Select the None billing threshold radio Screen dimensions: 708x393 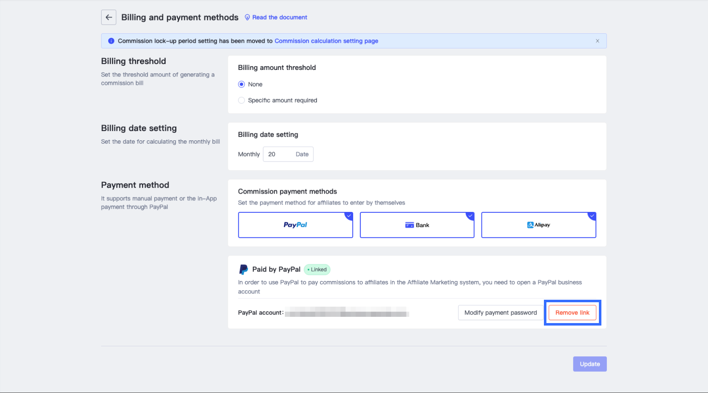[x=242, y=85]
